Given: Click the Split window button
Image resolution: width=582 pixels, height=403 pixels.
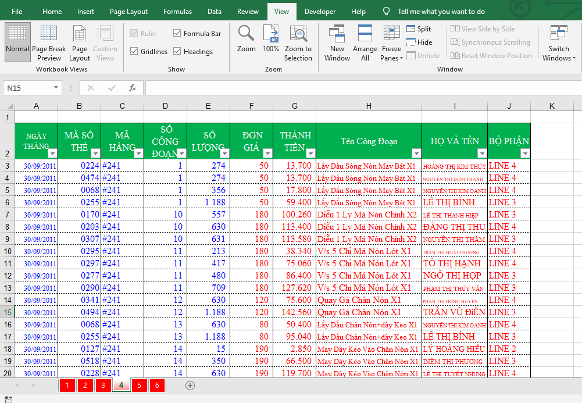Looking at the screenshot, I should coord(419,29).
